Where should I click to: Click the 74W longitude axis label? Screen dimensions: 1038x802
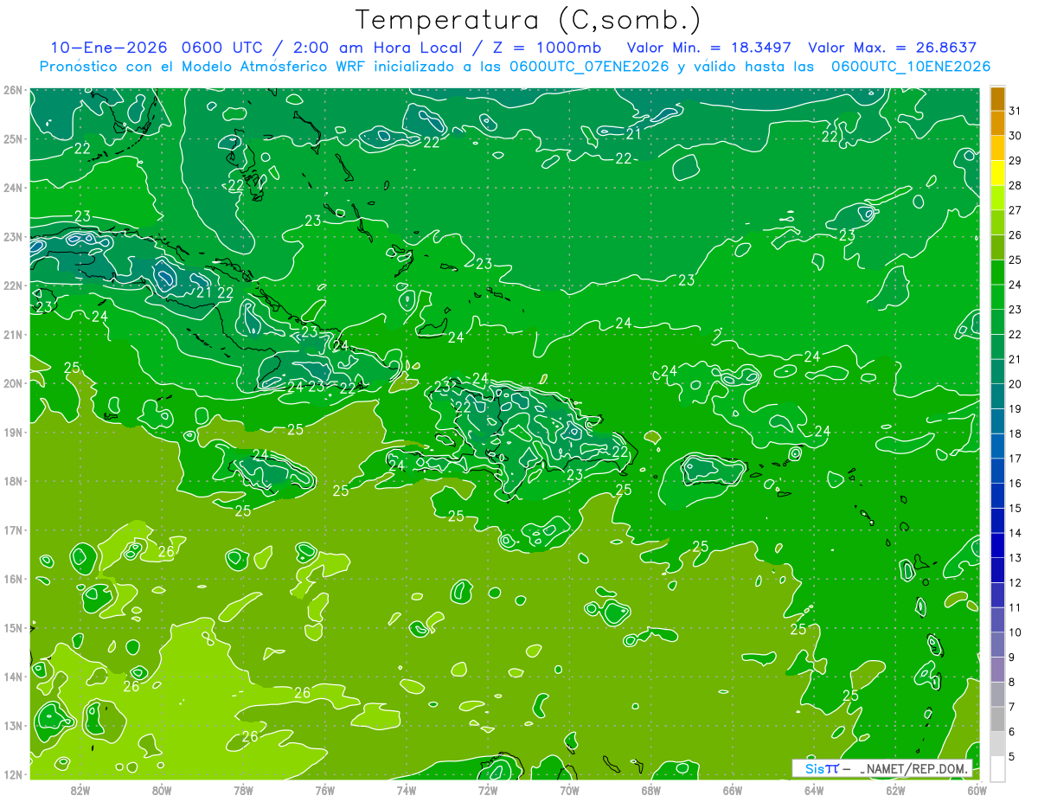click(x=406, y=790)
